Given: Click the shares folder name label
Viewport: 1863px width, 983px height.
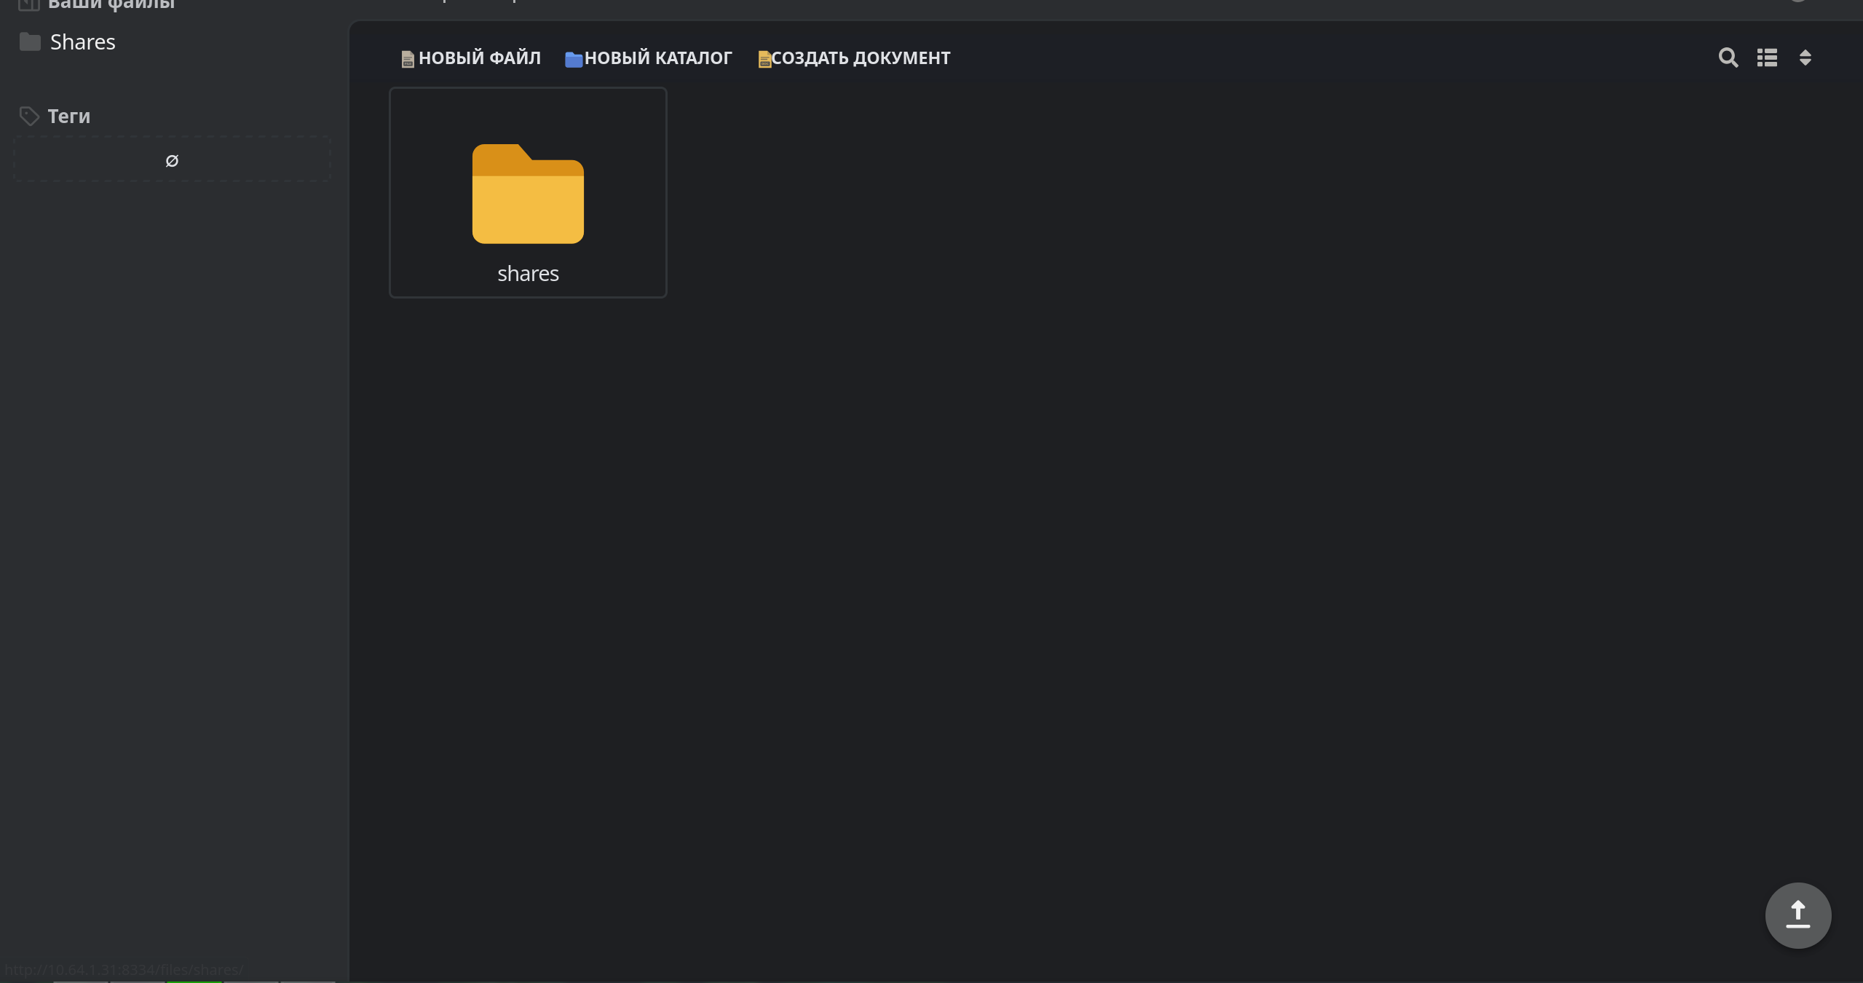Looking at the screenshot, I should click(x=528, y=274).
